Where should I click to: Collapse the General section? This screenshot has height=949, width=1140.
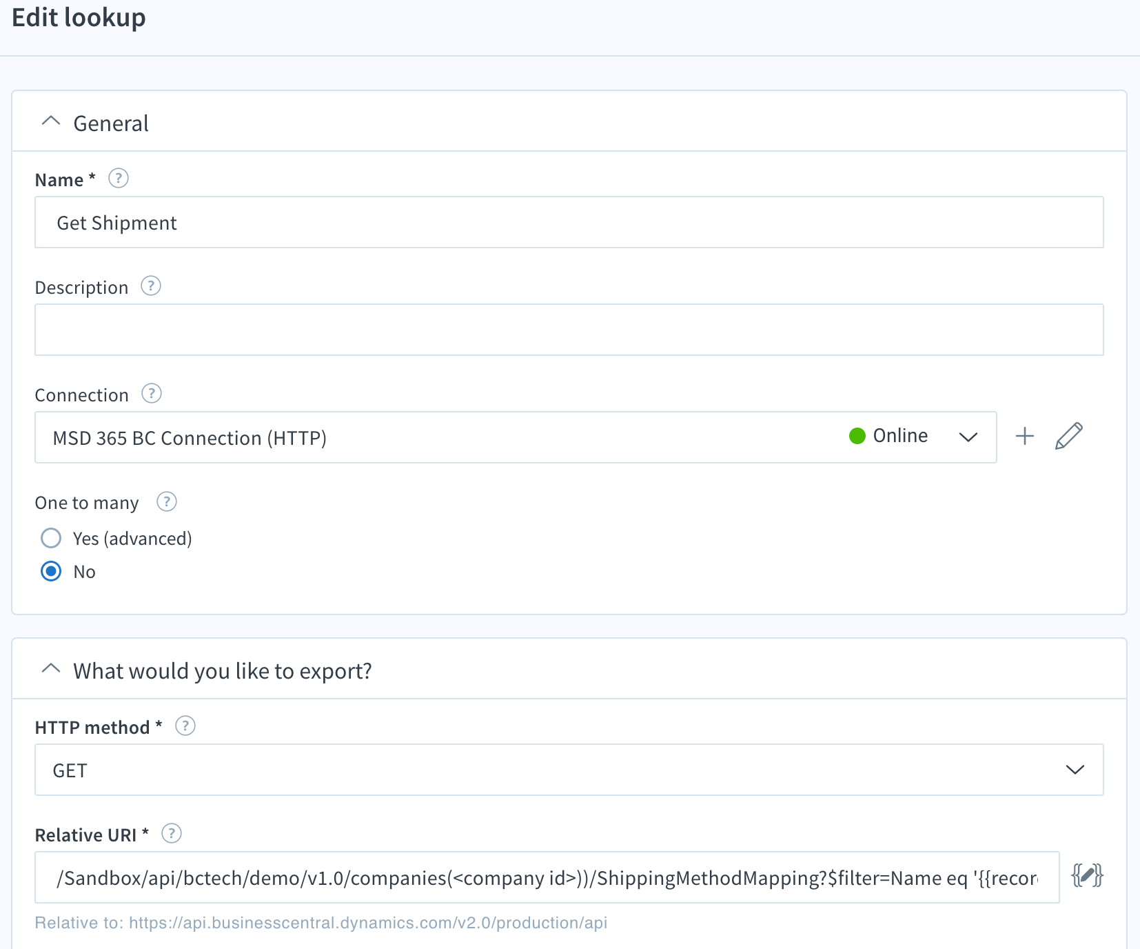[x=50, y=121]
